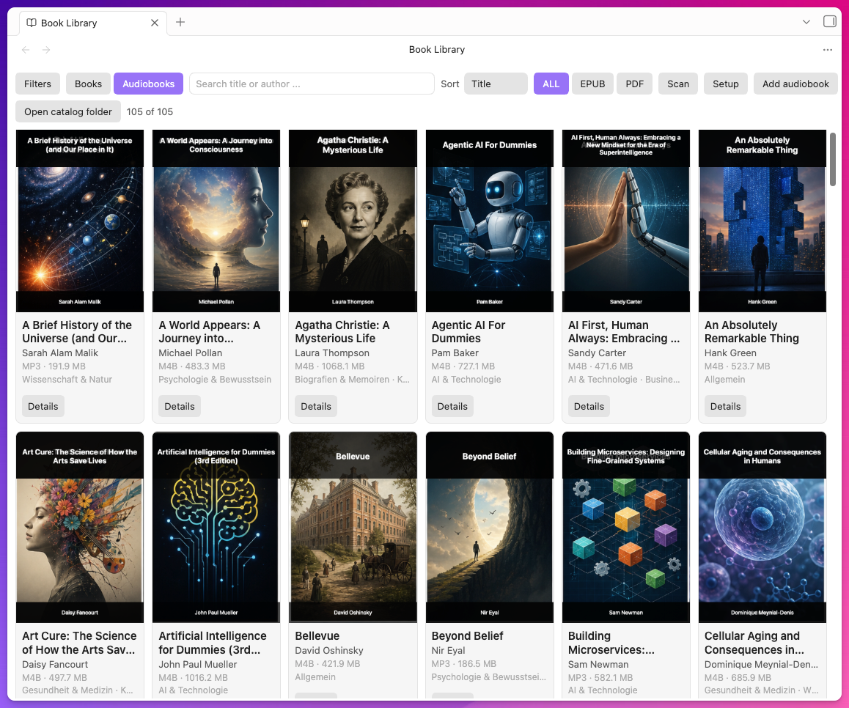Open Cellular Aging and Consequences cover
This screenshot has height=708, width=849.
coord(762,527)
